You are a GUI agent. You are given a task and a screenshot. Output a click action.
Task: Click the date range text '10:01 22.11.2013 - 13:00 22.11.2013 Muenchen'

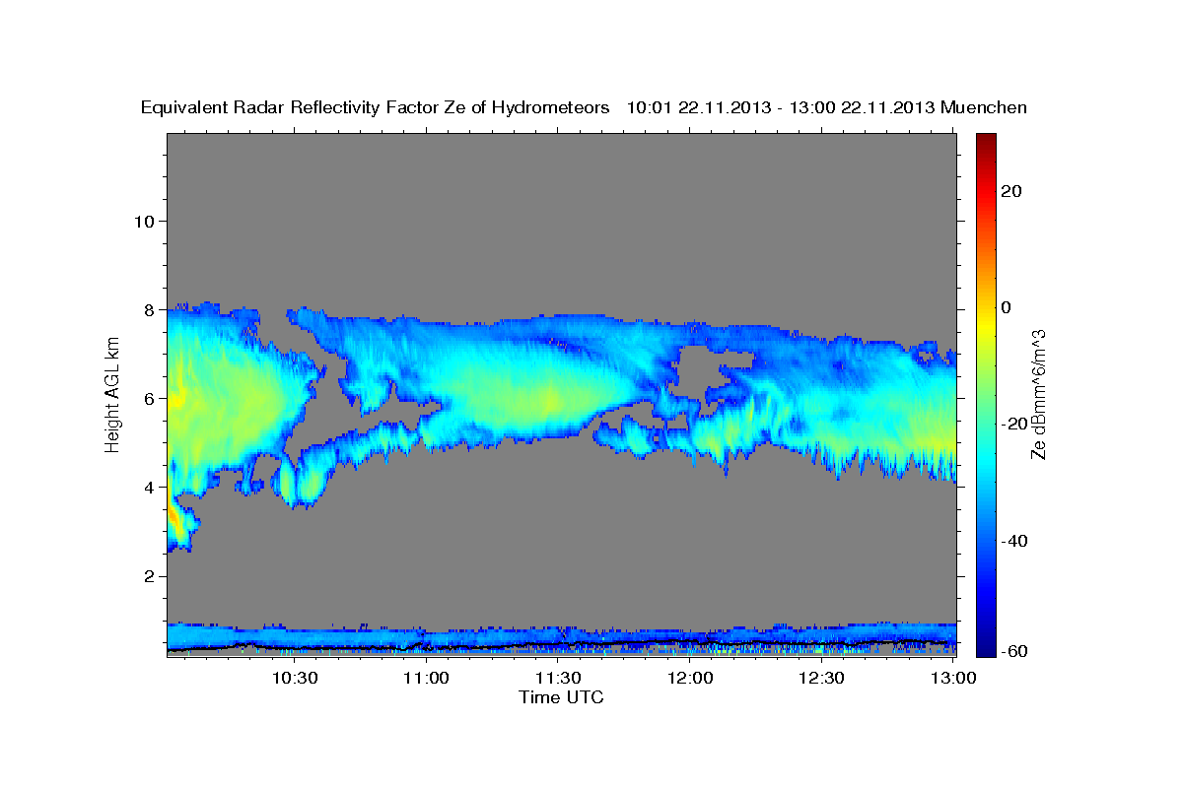[x=827, y=108]
